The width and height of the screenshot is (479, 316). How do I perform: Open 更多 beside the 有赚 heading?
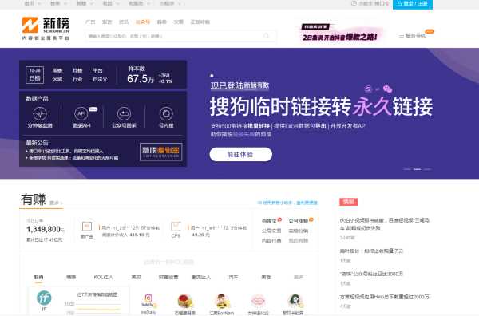click(x=56, y=203)
